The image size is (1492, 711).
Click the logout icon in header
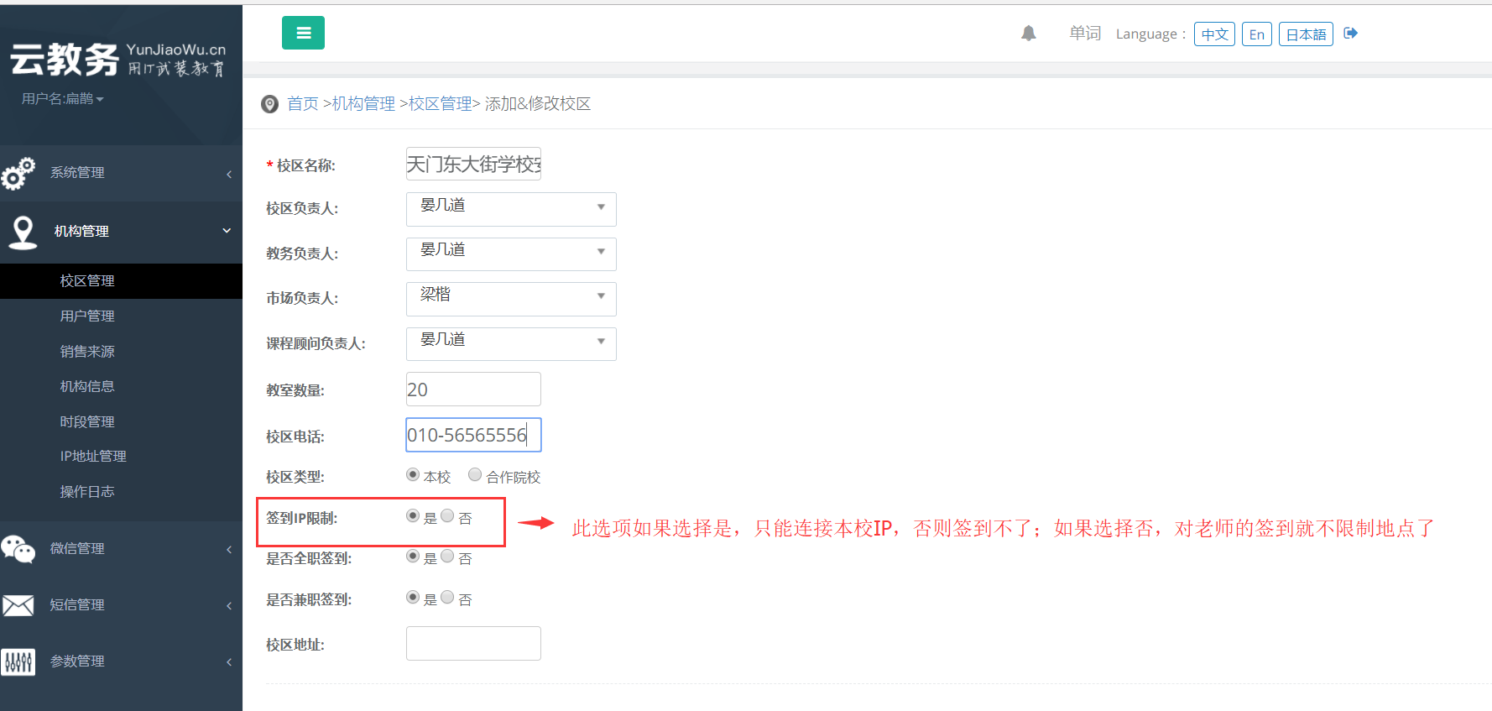point(1350,34)
